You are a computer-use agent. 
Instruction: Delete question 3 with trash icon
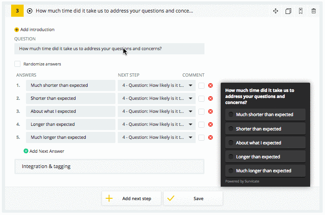tap(313, 11)
